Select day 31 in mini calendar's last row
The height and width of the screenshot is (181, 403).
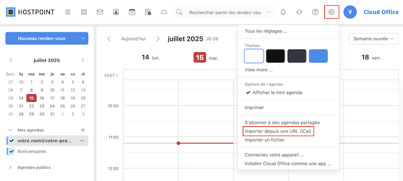pyautogui.click(x=52, y=114)
